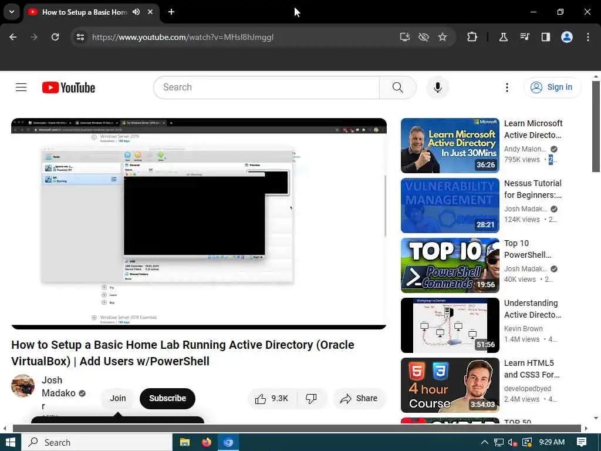View site information icon in address bar
The height and width of the screenshot is (451, 601).
[80, 37]
